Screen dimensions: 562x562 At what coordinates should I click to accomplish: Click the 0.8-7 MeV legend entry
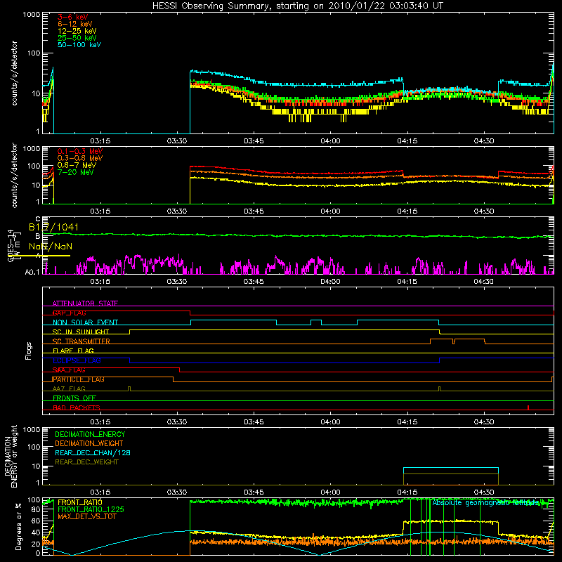coord(77,165)
